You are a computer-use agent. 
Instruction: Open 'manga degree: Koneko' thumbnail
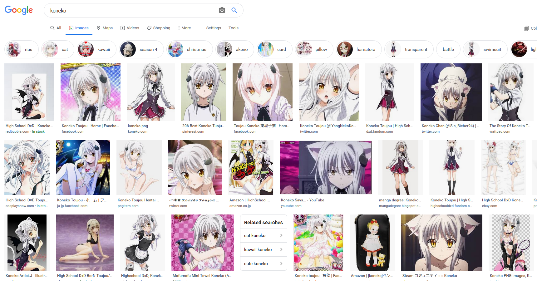(400, 168)
